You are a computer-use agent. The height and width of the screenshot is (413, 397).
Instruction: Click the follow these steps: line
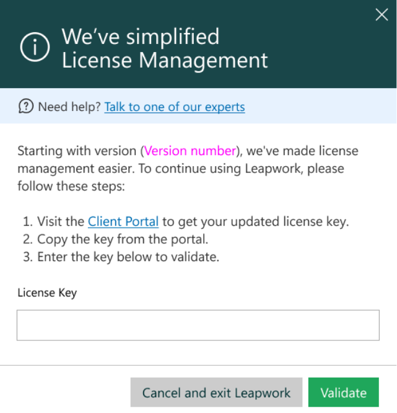pos(71,186)
